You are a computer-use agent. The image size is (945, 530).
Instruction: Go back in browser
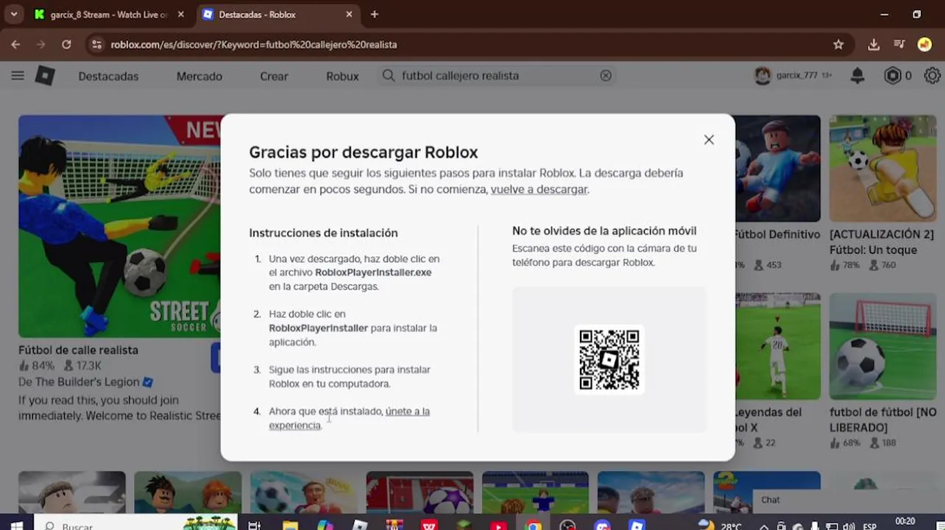pos(15,45)
